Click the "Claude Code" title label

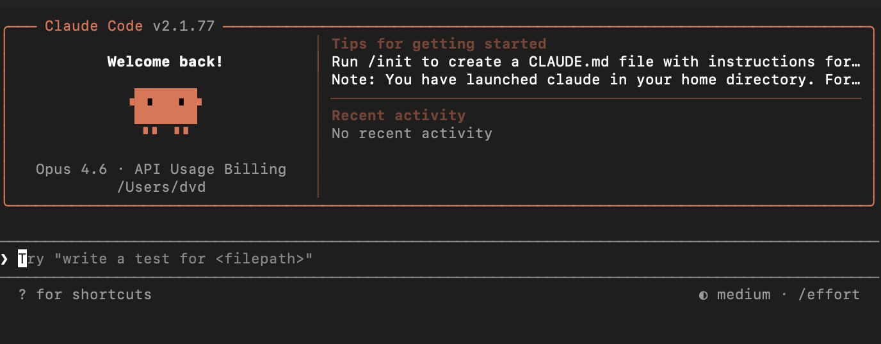click(94, 26)
